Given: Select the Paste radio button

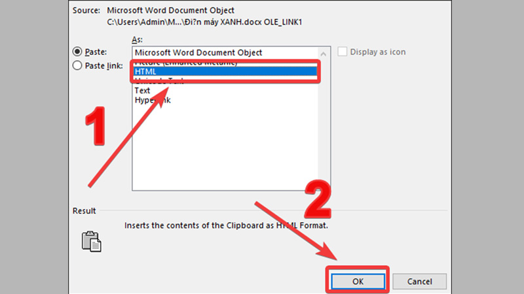Looking at the screenshot, I should 77,52.
